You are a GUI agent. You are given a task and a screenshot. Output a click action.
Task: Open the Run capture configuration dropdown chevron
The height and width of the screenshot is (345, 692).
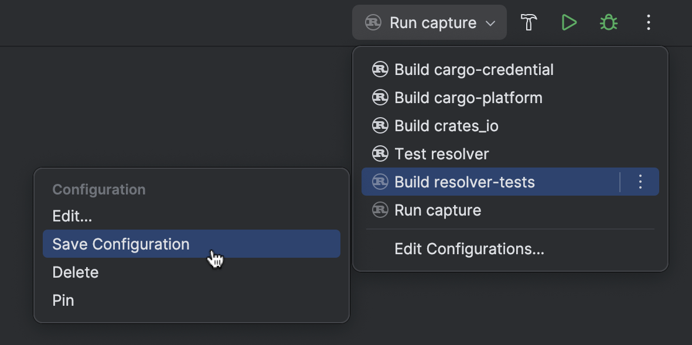491,22
